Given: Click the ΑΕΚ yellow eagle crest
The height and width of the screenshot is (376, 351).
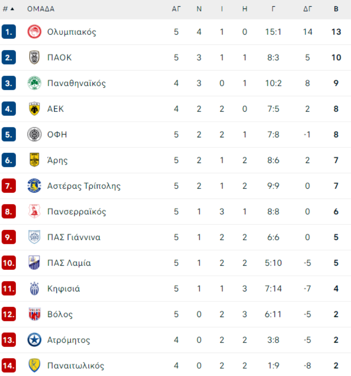Looking at the screenshot, I should [x=34, y=109].
